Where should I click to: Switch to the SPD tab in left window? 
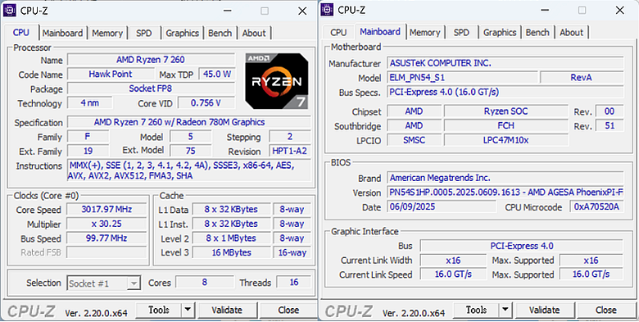(144, 33)
